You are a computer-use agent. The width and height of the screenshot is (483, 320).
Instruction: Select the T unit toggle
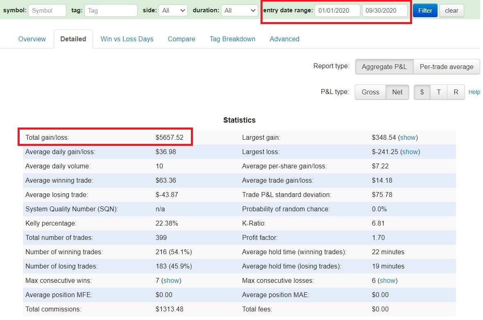[439, 92]
